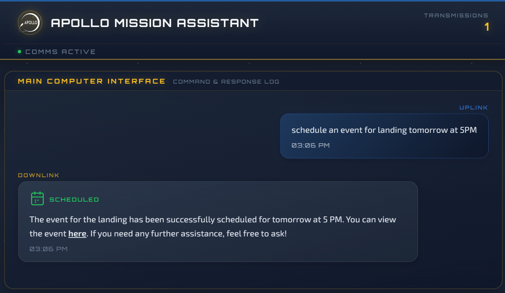Select the Command & Response Log label
The height and width of the screenshot is (293, 505).
point(226,81)
